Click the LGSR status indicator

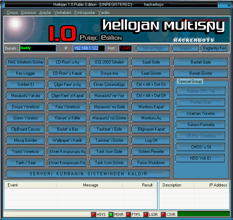pyautogui.click(x=146, y=214)
